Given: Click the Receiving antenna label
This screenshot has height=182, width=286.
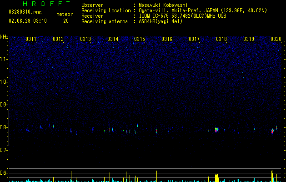Looking at the screenshot, I should pyautogui.click(x=105, y=21).
